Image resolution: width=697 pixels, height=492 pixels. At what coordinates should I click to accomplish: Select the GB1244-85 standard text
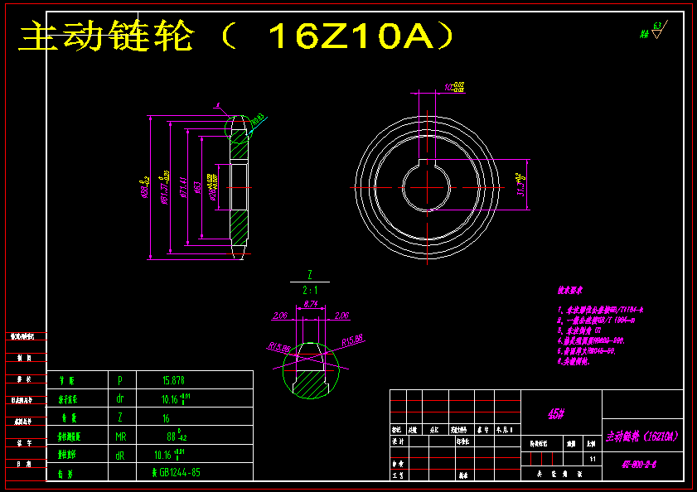180,472
